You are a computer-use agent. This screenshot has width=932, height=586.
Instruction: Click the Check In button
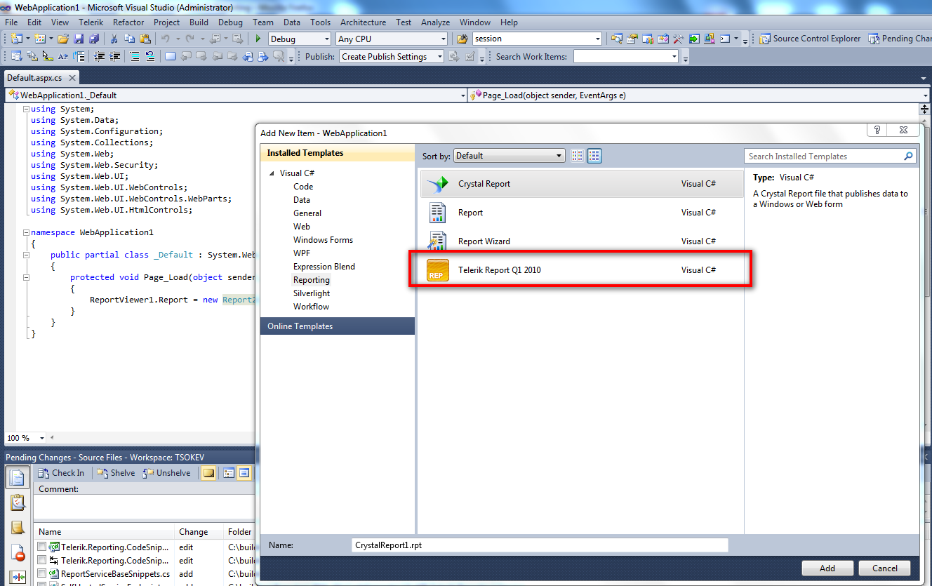coord(61,473)
